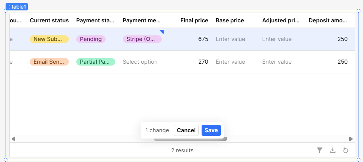
Task: Open the table filter icon
Action: pos(319,150)
